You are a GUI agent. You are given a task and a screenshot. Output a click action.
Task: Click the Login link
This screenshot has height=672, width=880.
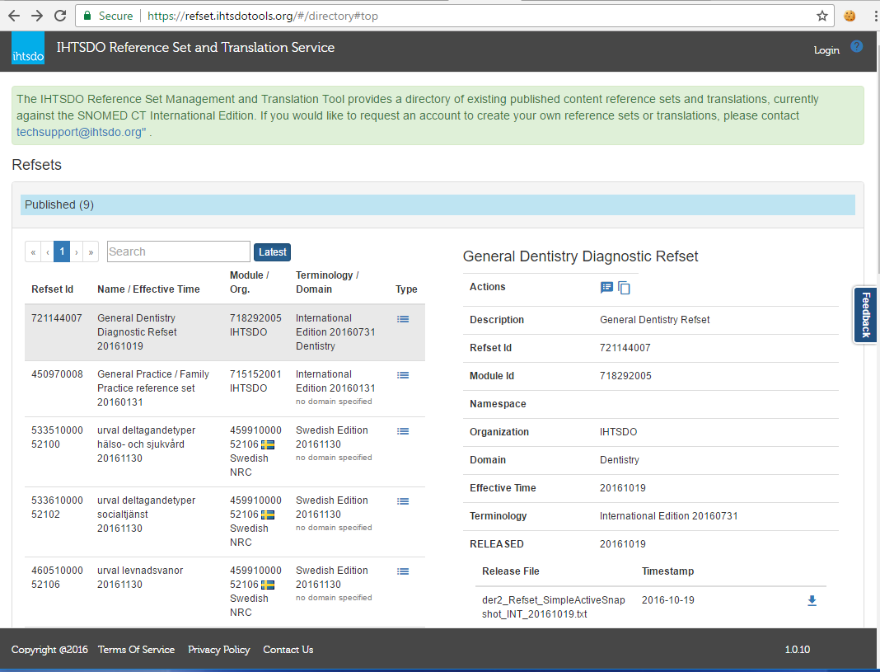click(x=826, y=50)
